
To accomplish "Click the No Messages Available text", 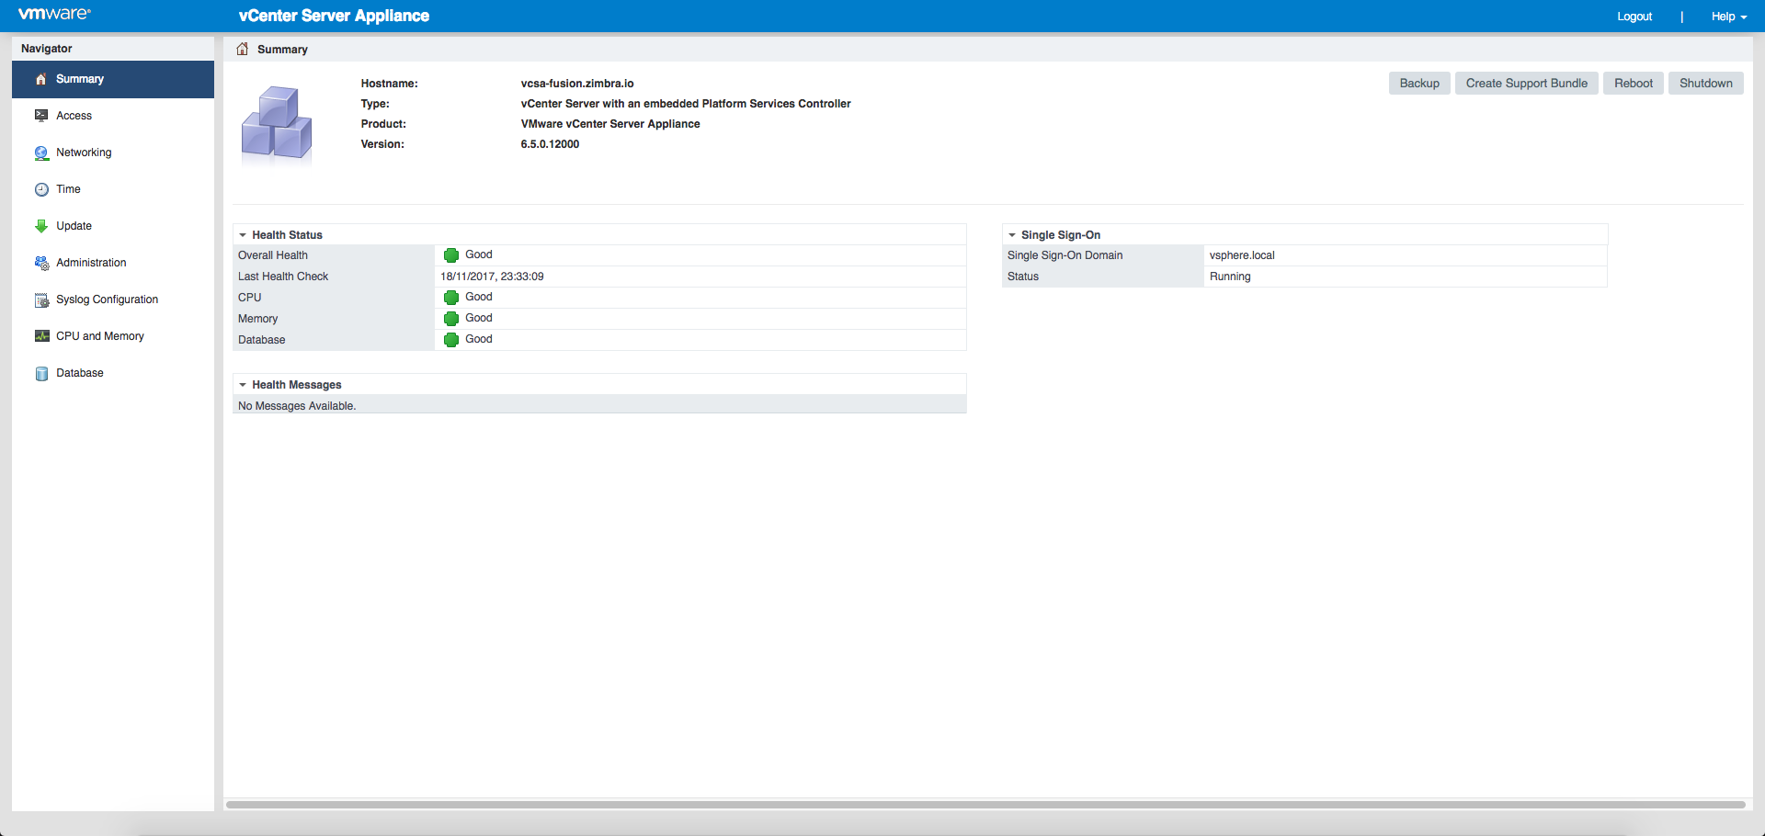I will coord(297,406).
